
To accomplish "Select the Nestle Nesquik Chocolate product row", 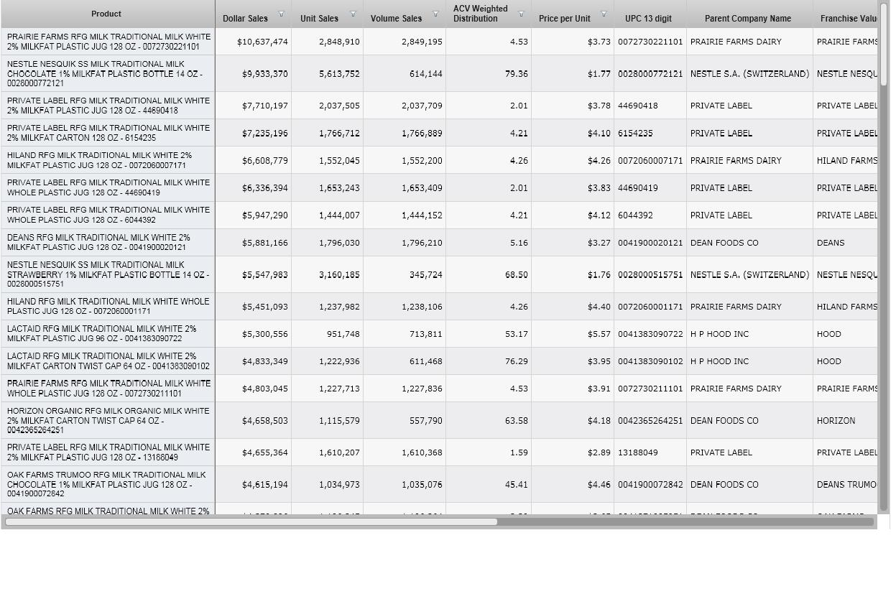I will (x=108, y=73).
